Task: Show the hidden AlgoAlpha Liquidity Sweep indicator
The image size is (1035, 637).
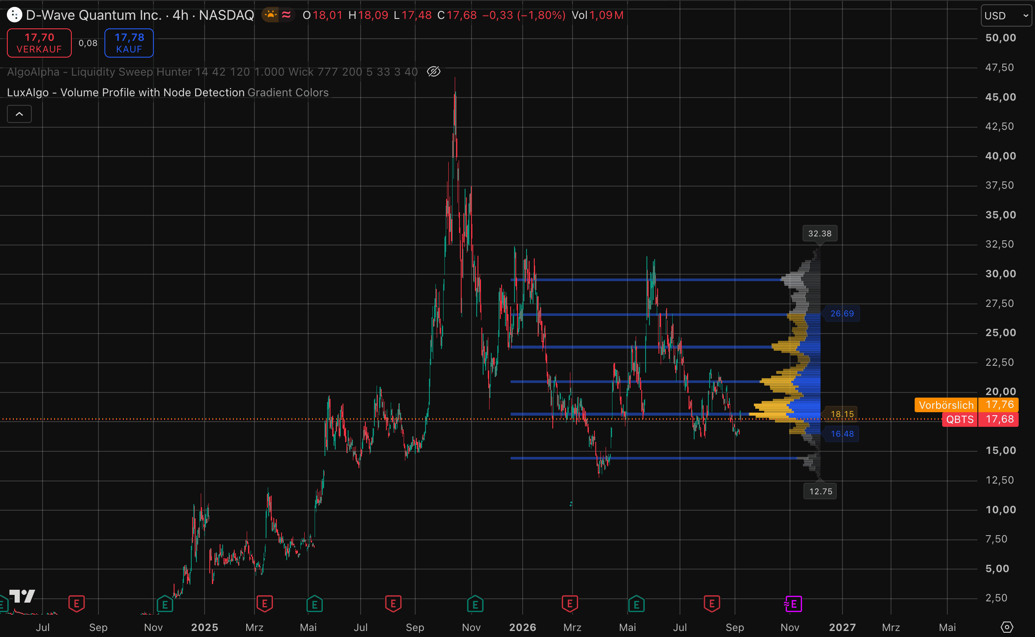Action: [x=434, y=71]
